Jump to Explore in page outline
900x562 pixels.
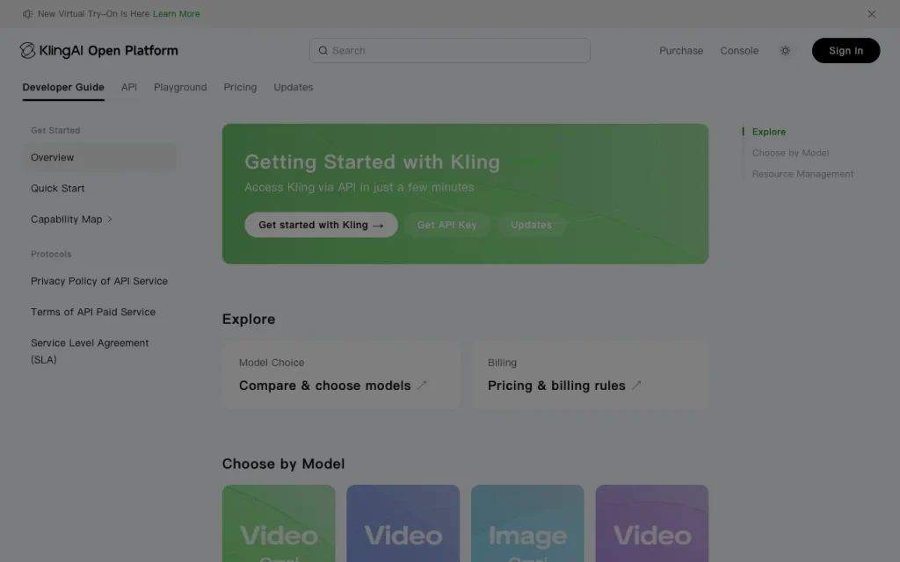pos(768,132)
